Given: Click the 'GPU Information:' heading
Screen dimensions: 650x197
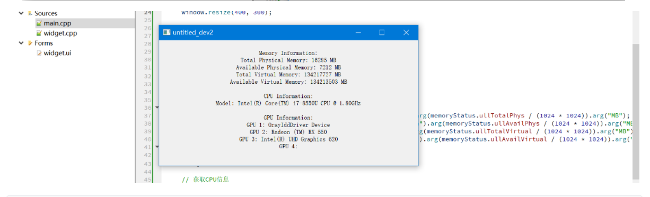Looking at the screenshot, I should 288,118.
